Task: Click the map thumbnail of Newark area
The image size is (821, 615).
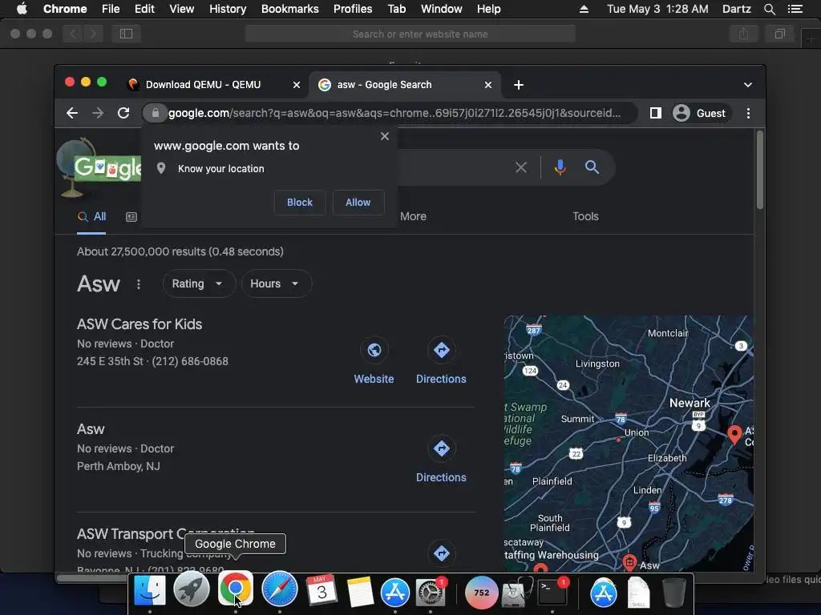Action: tap(629, 444)
